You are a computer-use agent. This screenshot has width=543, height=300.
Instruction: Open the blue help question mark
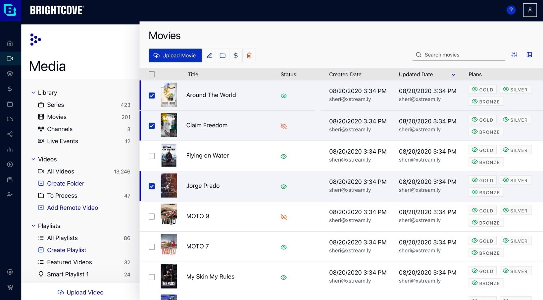tap(511, 10)
